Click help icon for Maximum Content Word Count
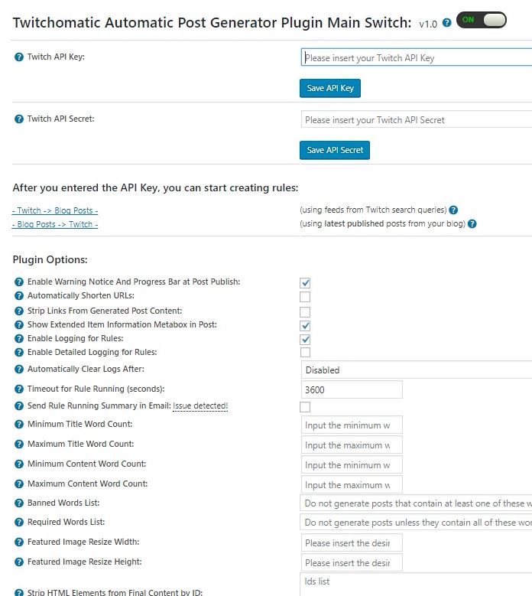This screenshot has width=532, height=596. pyautogui.click(x=18, y=484)
